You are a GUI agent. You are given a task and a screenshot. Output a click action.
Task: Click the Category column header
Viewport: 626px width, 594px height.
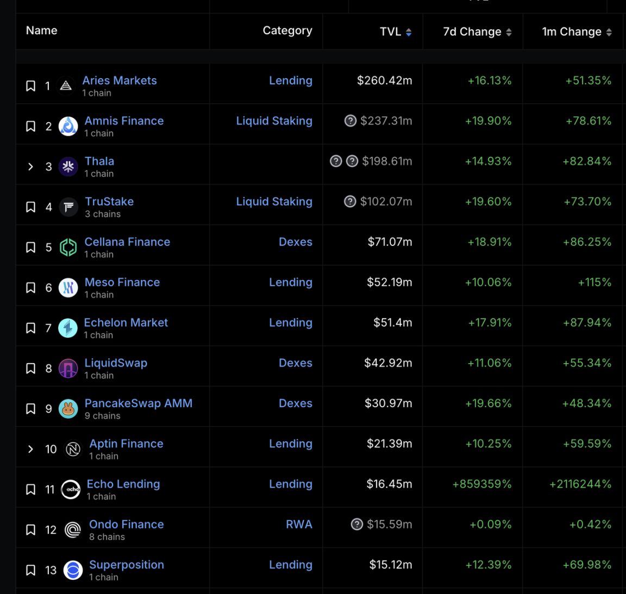[x=287, y=31]
